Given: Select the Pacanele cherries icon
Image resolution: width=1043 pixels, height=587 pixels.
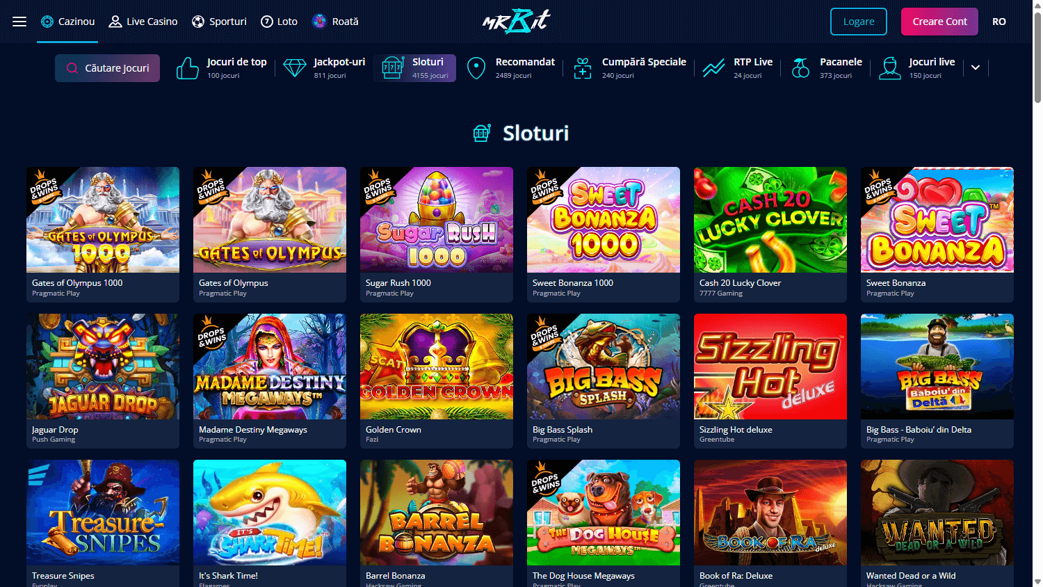Looking at the screenshot, I should 801,68.
